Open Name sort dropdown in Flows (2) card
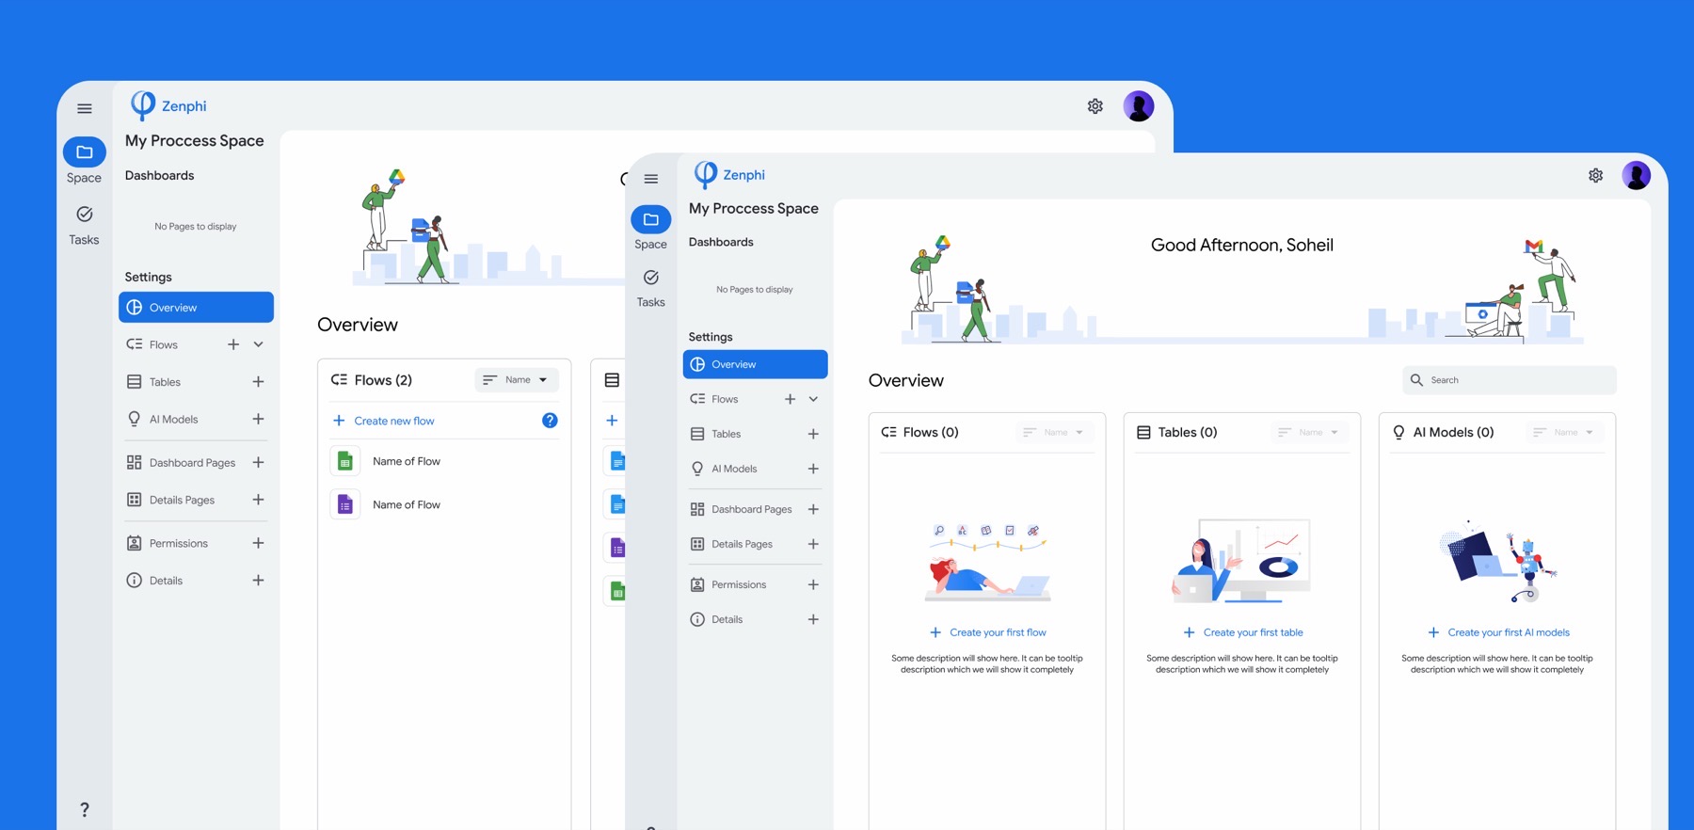This screenshot has height=830, width=1694. [x=516, y=380]
